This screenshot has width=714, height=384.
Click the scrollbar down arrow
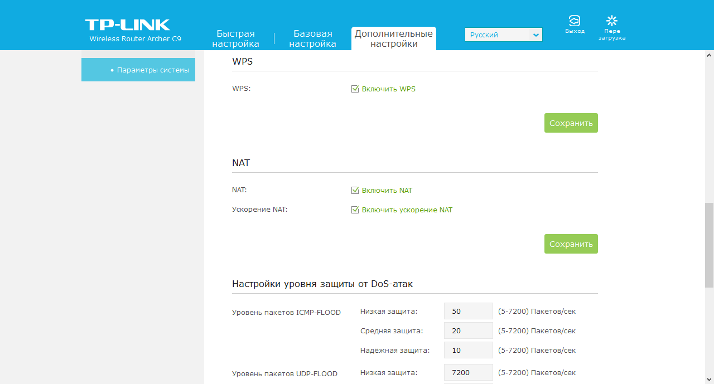[709, 379]
